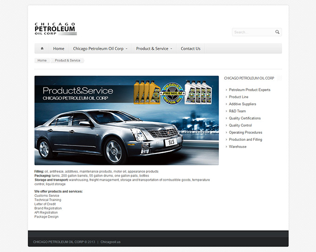Click the yellow oil bottles image

[x=147, y=92]
